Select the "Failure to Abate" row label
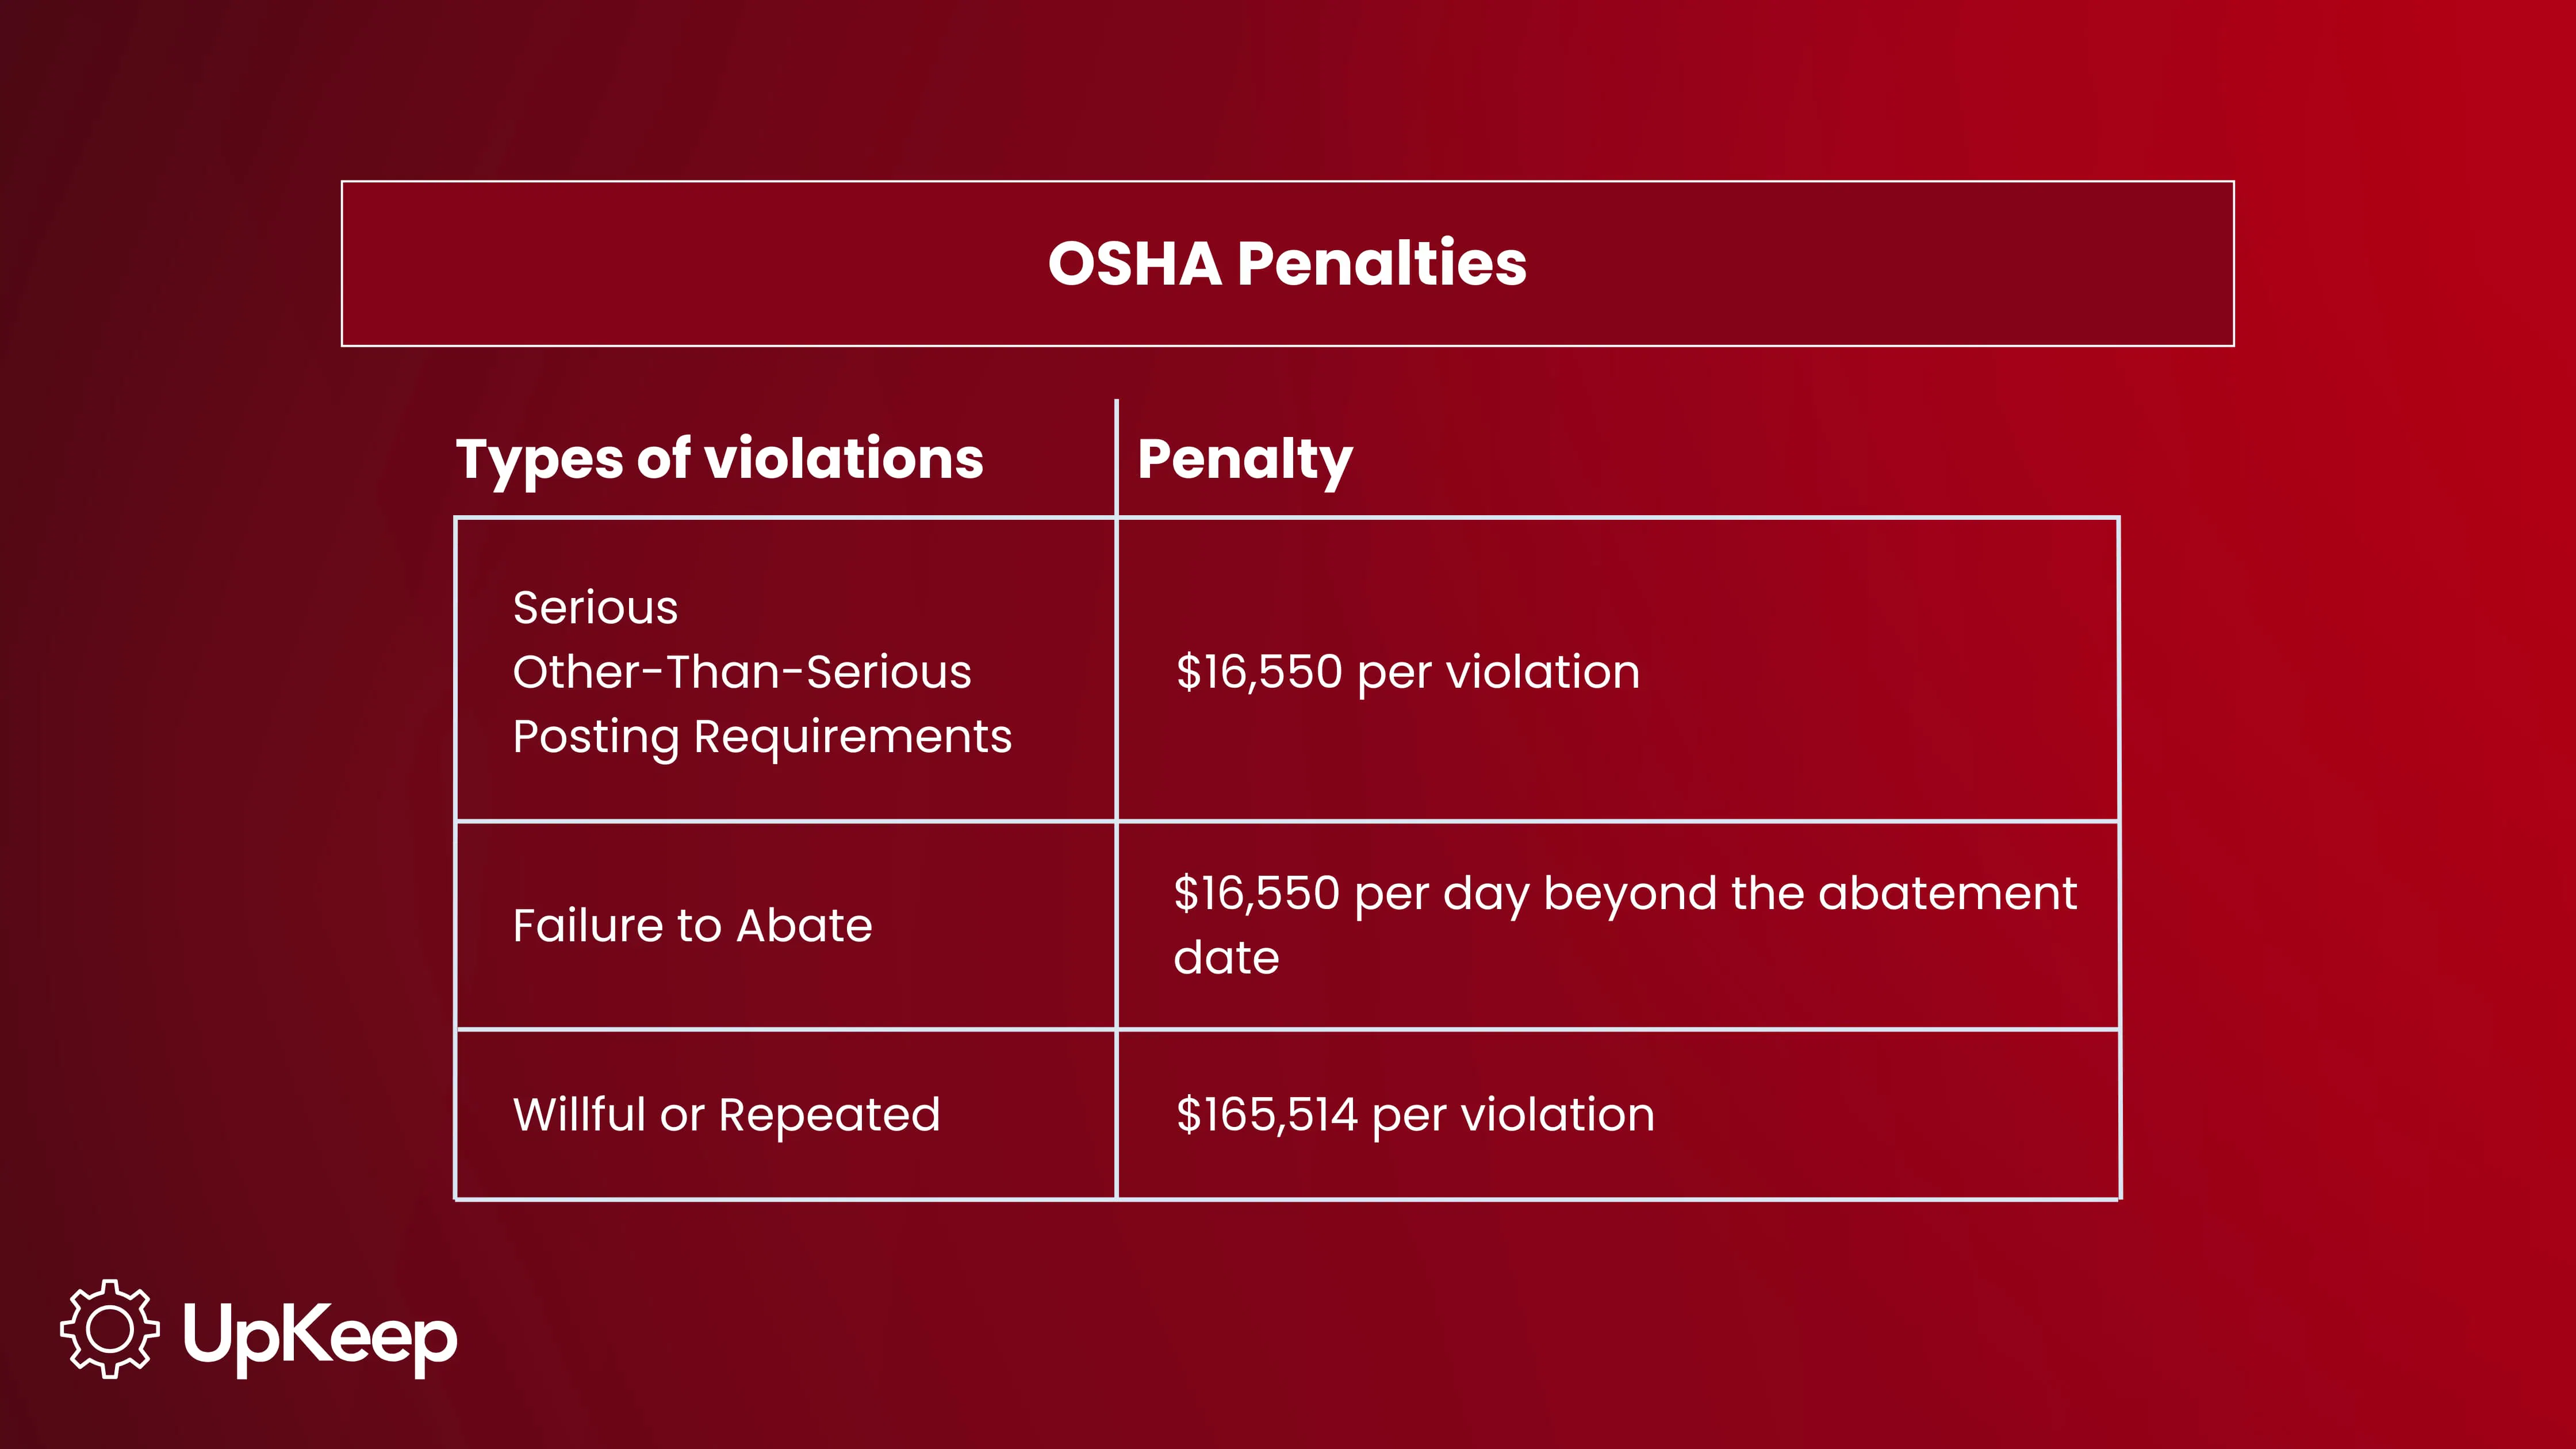 tap(692, 926)
